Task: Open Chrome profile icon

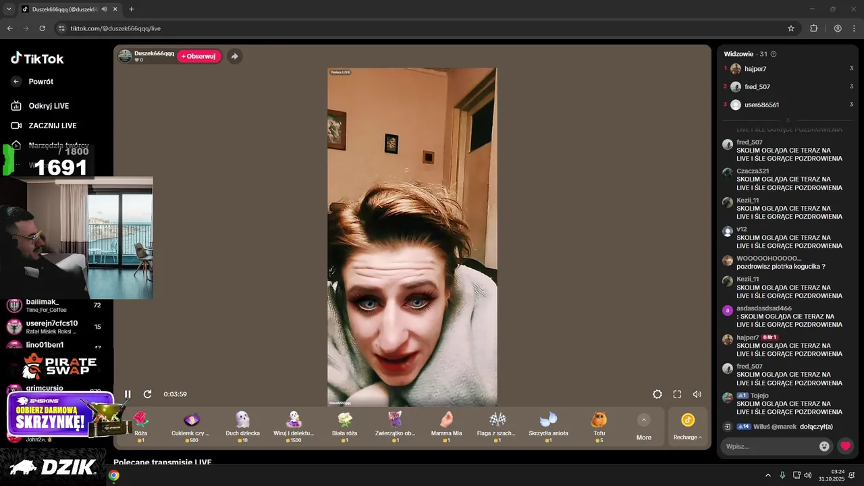Action: click(838, 28)
